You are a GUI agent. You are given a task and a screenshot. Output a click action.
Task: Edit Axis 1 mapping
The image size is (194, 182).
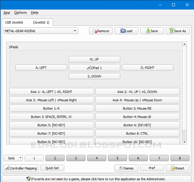point(51,91)
